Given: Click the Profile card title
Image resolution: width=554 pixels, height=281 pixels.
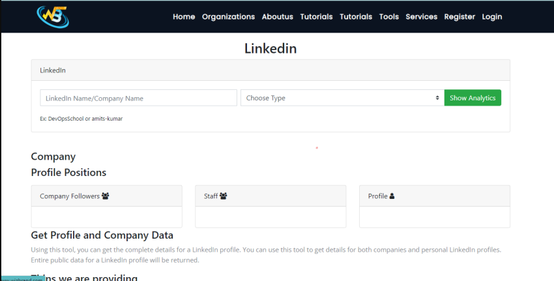Looking at the screenshot, I should point(377,196).
